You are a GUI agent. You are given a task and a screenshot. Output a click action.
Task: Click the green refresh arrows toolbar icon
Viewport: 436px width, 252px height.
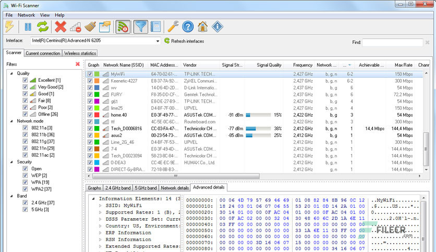pos(43,27)
